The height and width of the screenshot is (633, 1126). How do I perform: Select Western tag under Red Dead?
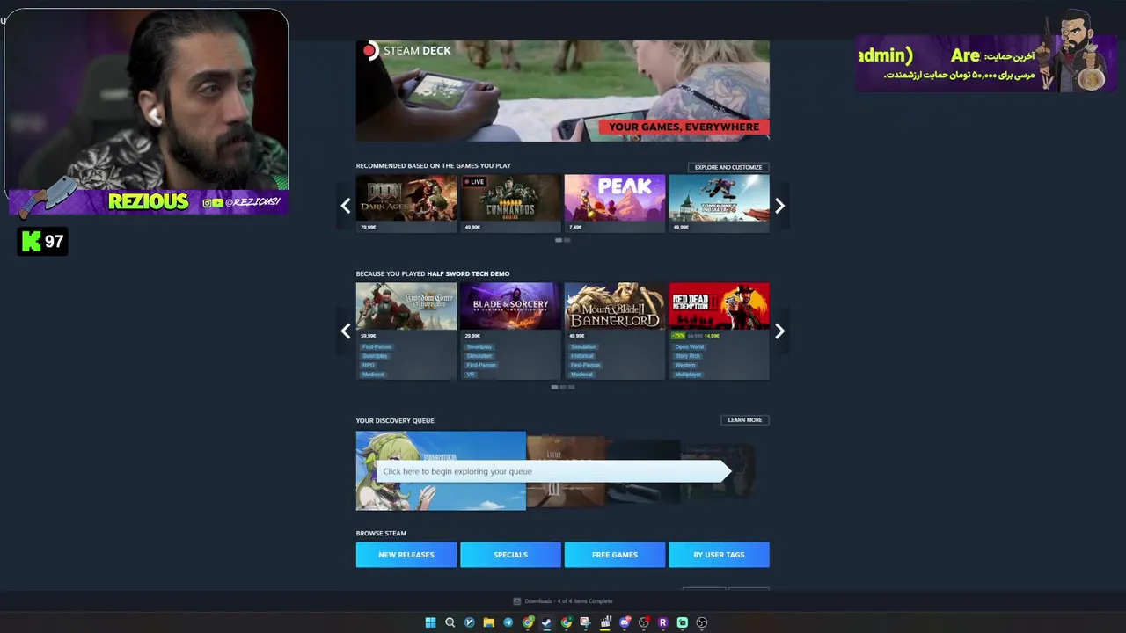tap(684, 365)
